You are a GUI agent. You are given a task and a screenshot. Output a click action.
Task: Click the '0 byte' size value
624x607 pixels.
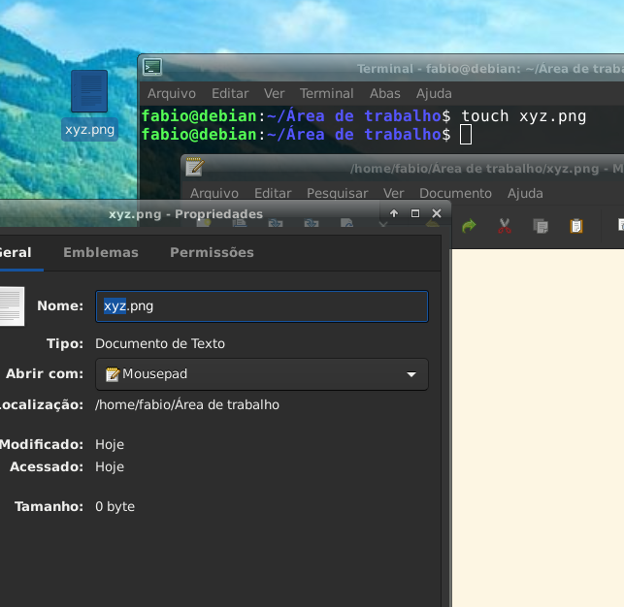115,506
